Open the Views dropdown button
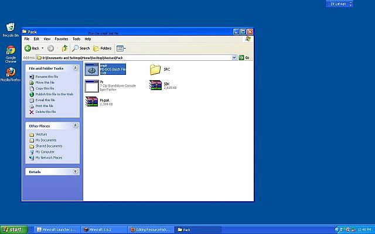Viewport: 375px width, 234px height. point(121,48)
